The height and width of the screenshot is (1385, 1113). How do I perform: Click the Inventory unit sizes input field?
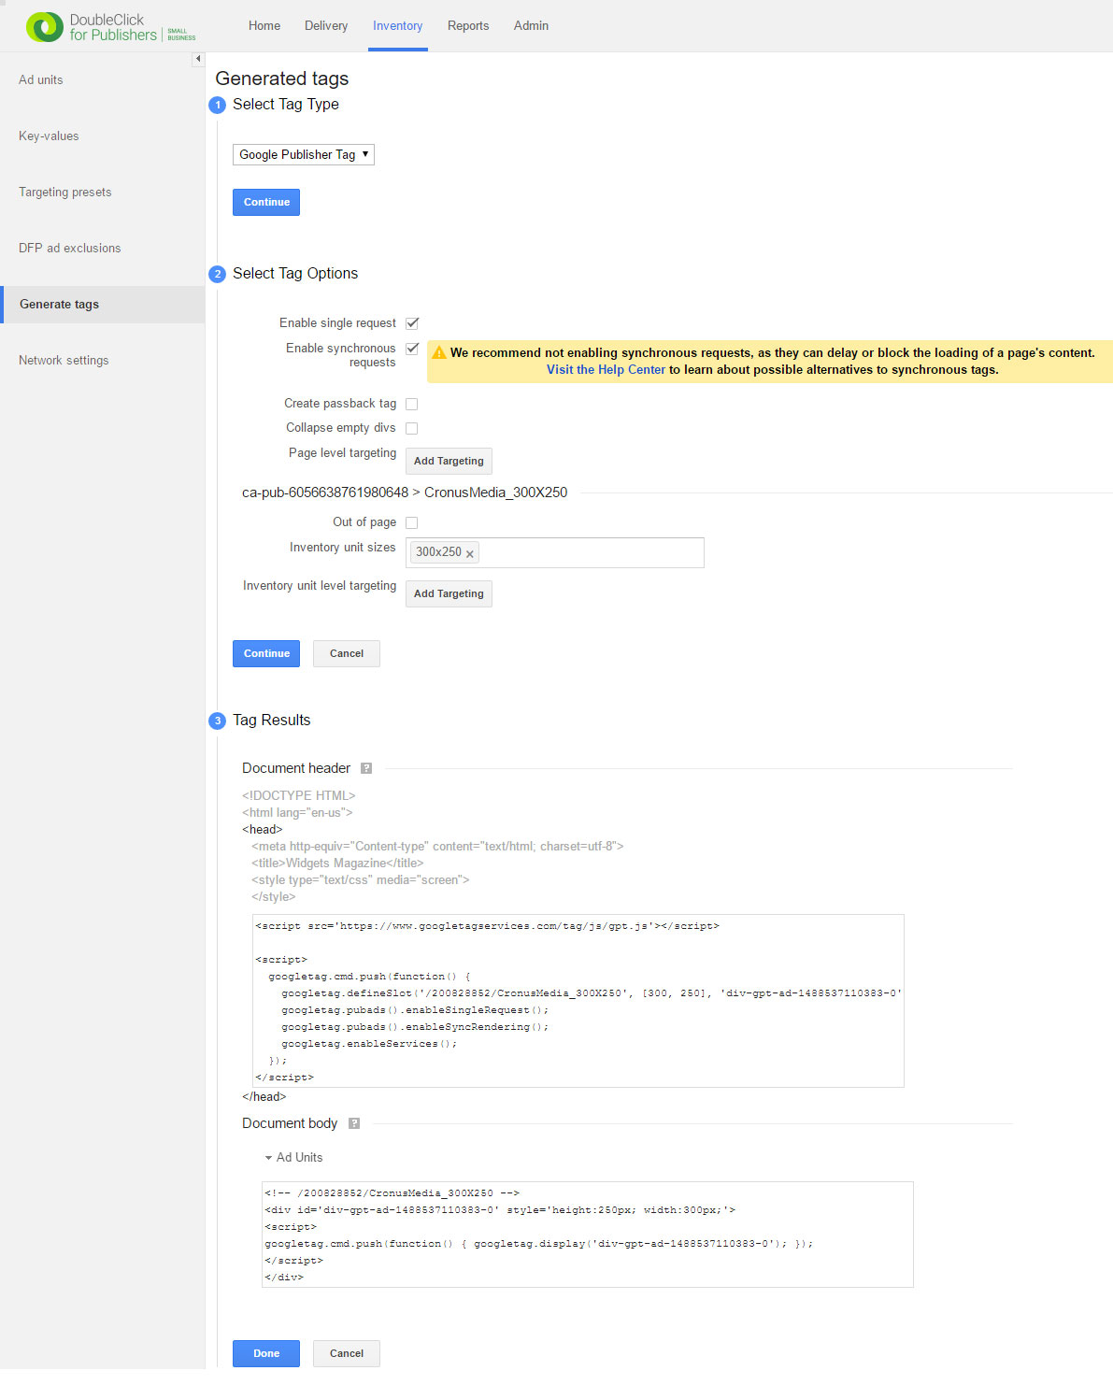(555, 552)
